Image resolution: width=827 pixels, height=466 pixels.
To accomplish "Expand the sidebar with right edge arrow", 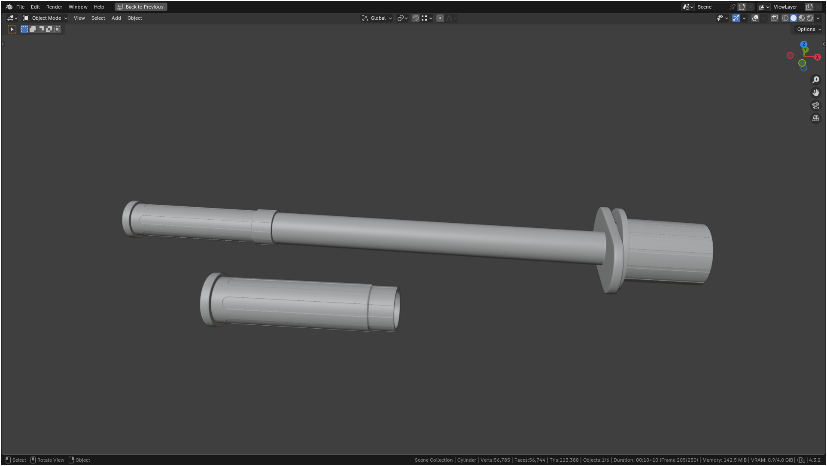I will tap(824, 44).
